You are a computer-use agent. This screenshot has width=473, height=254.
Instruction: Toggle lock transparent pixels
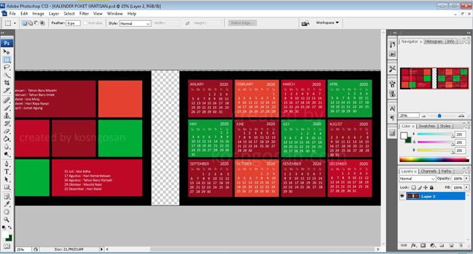pos(414,187)
